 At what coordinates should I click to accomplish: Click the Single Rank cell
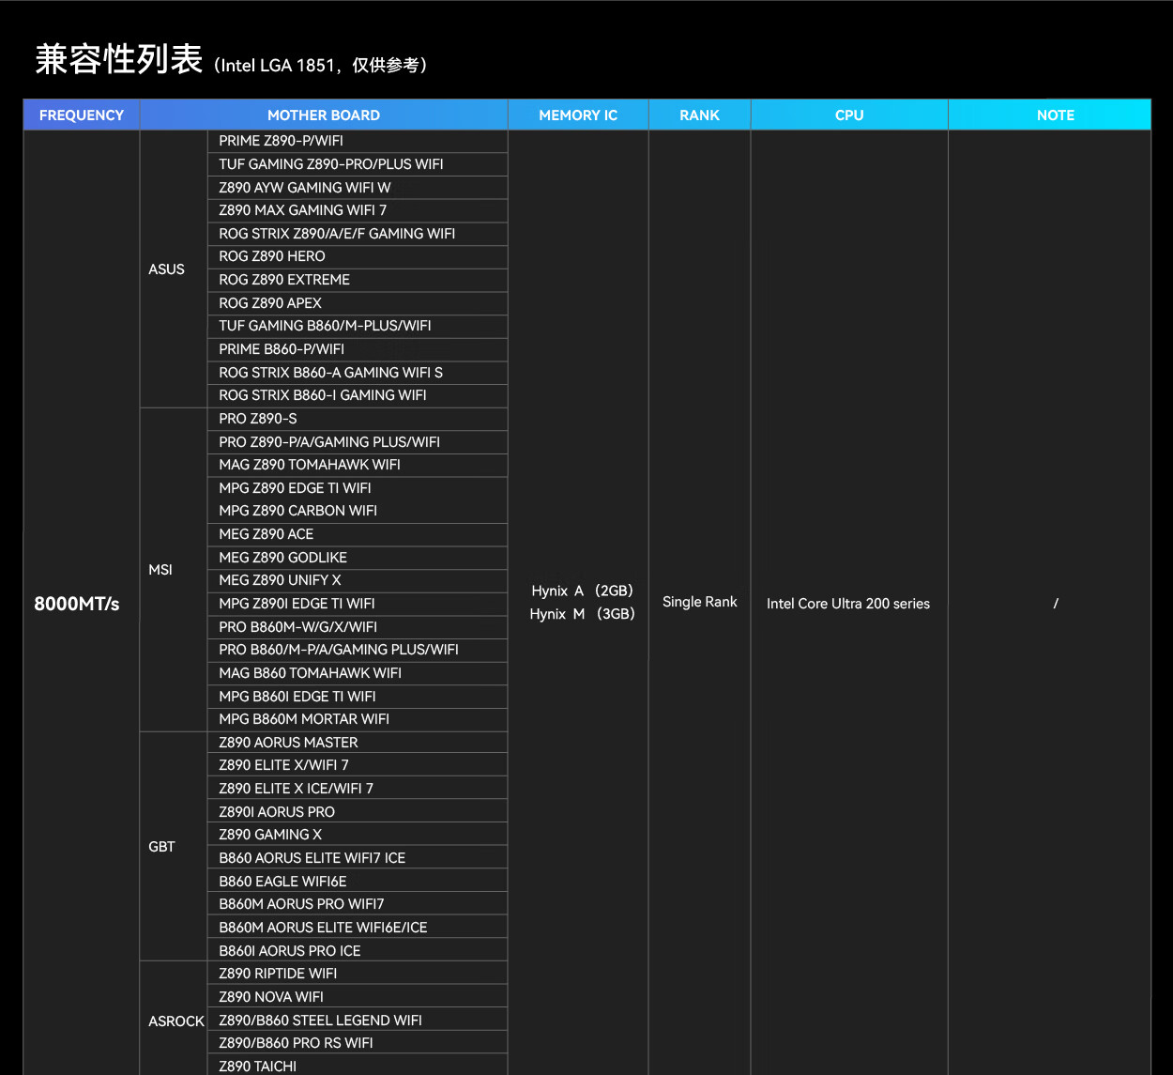[x=700, y=602]
